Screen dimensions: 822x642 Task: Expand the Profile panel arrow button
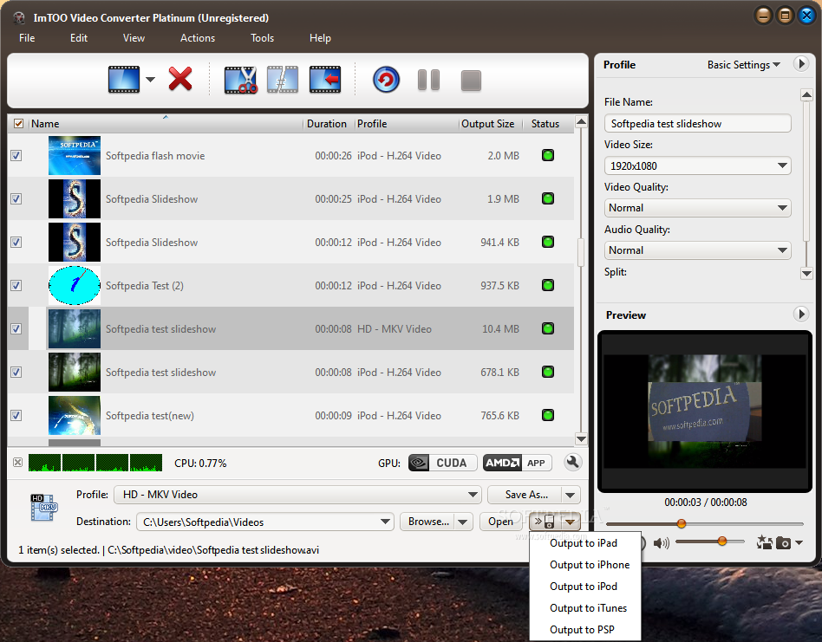click(800, 64)
